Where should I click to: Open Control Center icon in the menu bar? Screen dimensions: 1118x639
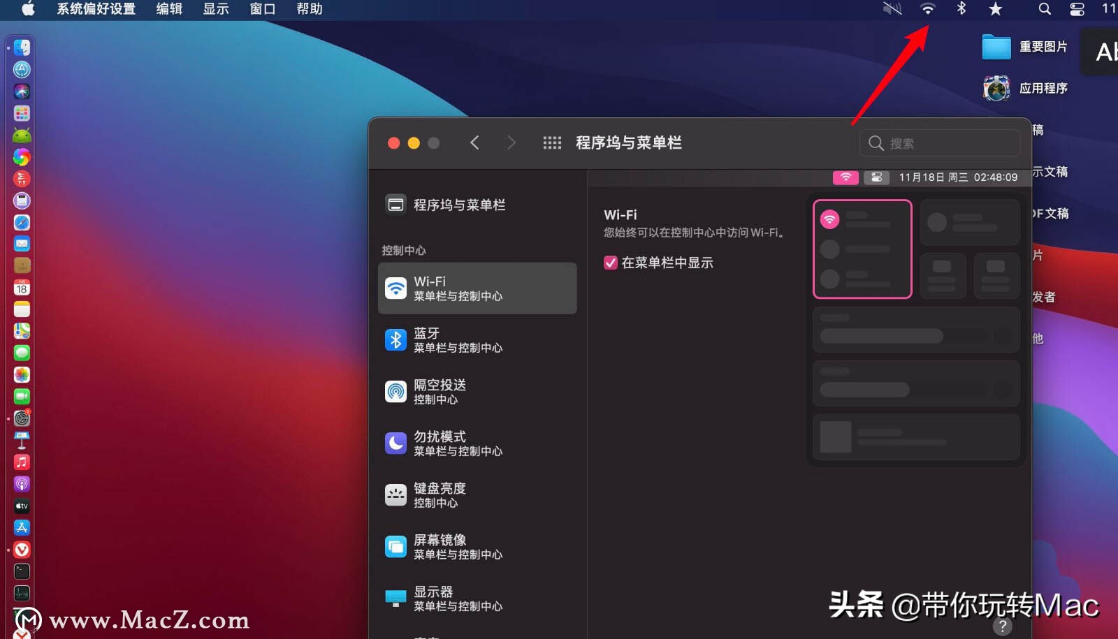tap(1076, 9)
